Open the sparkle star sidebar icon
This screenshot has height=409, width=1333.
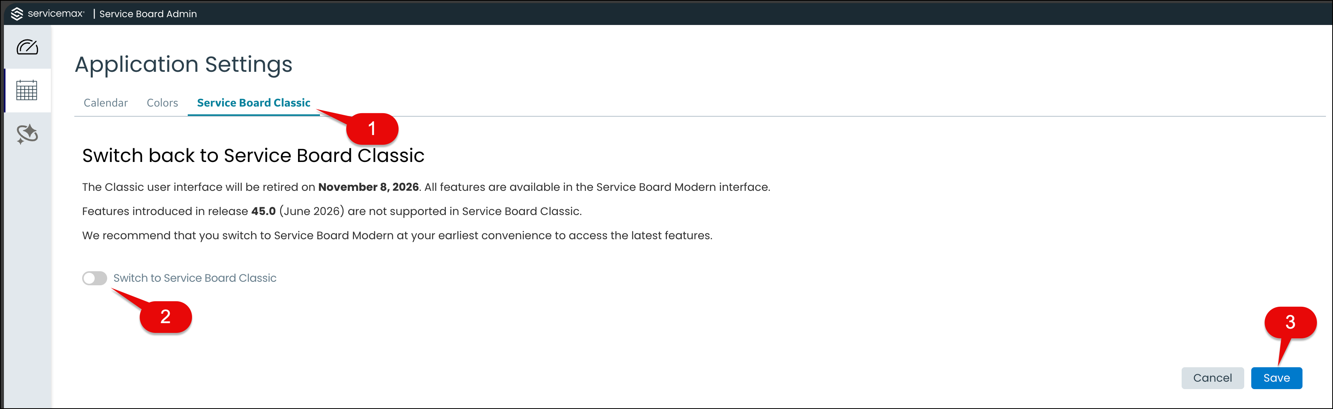[27, 134]
